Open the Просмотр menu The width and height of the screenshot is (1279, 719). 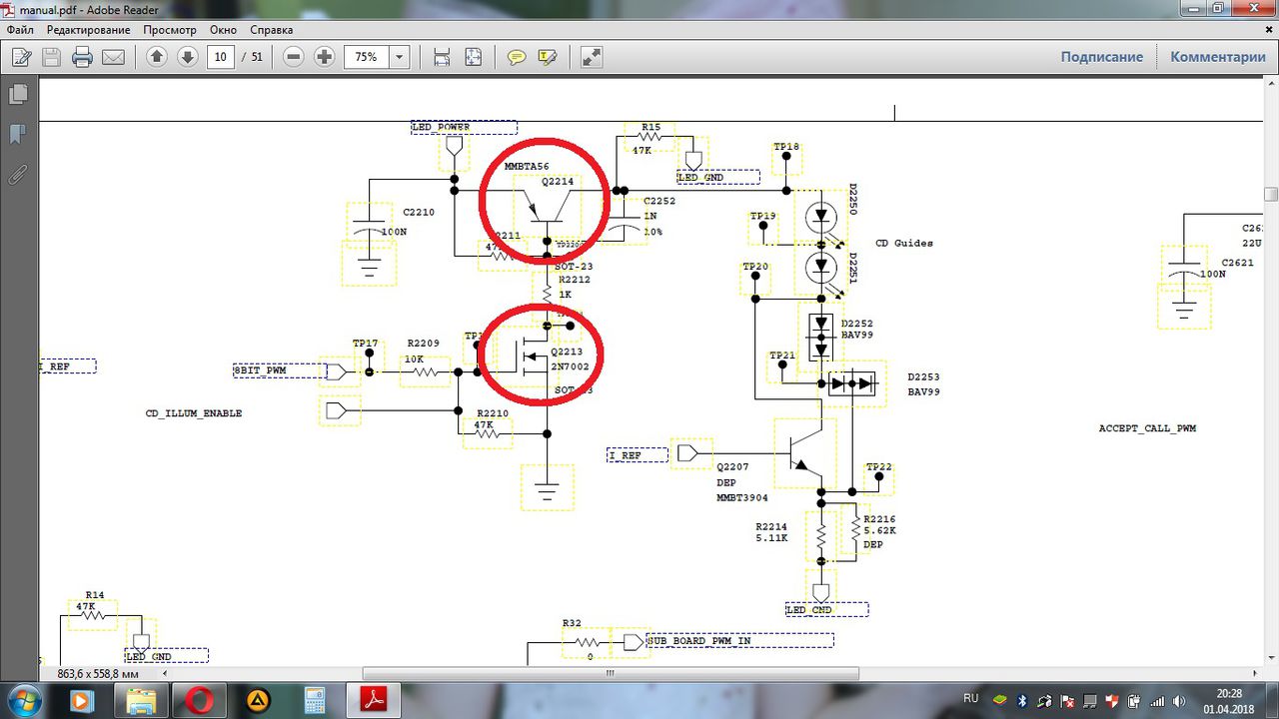170,30
